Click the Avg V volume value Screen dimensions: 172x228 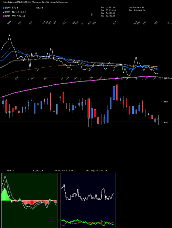click(136, 8)
